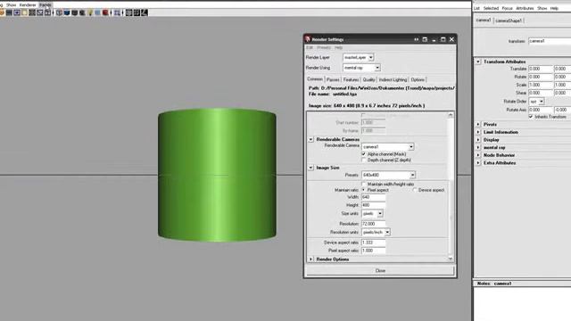Click the wireframe cube icon in viewport toolbar
The image size is (571, 321).
click(60, 12)
